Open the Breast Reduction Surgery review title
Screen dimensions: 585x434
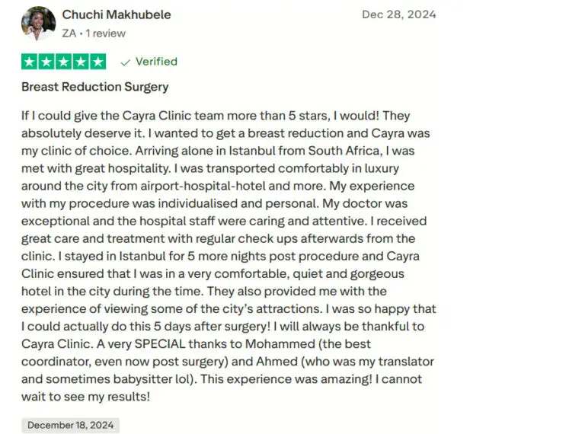pyautogui.click(x=95, y=87)
